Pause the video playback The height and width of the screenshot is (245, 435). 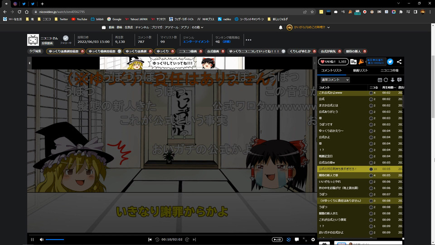pyautogui.click(x=33, y=240)
